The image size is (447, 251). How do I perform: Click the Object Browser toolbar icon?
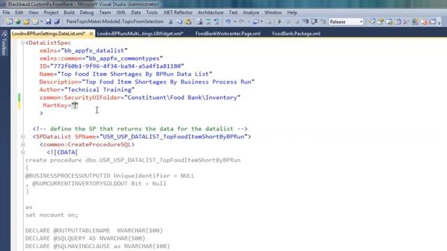click(389, 22)
